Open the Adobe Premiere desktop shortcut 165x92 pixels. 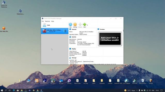45,81
